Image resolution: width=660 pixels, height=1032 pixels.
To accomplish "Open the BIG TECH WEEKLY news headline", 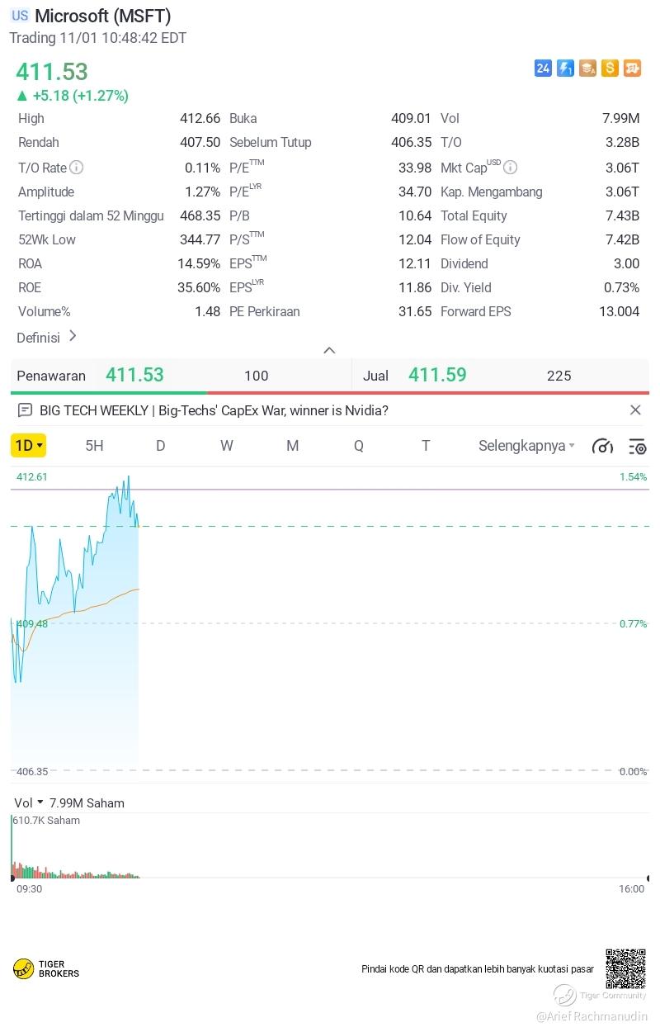I will click(x=214, y=410).
